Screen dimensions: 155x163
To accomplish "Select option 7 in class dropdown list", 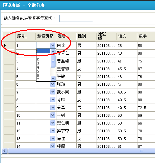I will [43, 79].
